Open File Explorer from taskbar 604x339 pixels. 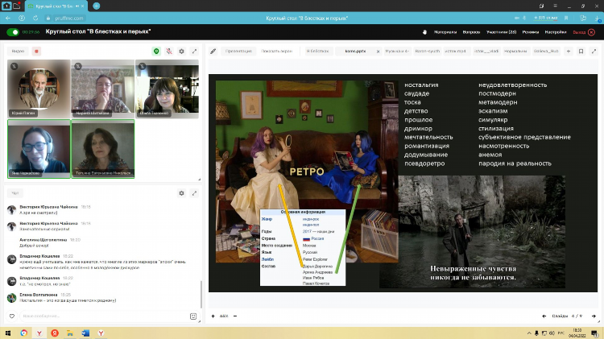[70, 333]
